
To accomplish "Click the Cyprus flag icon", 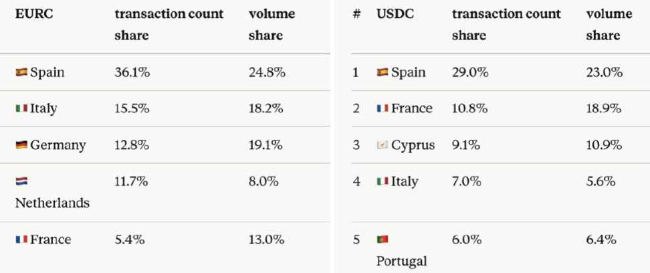I will 383,145.
